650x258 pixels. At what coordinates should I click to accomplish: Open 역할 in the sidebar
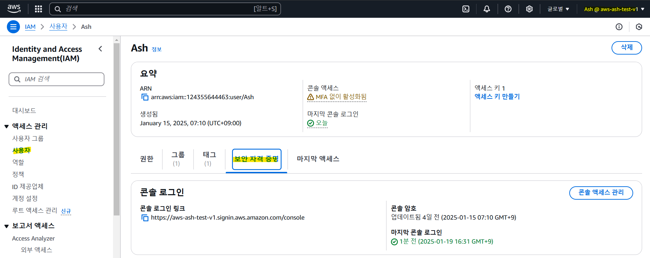point(18,162)
